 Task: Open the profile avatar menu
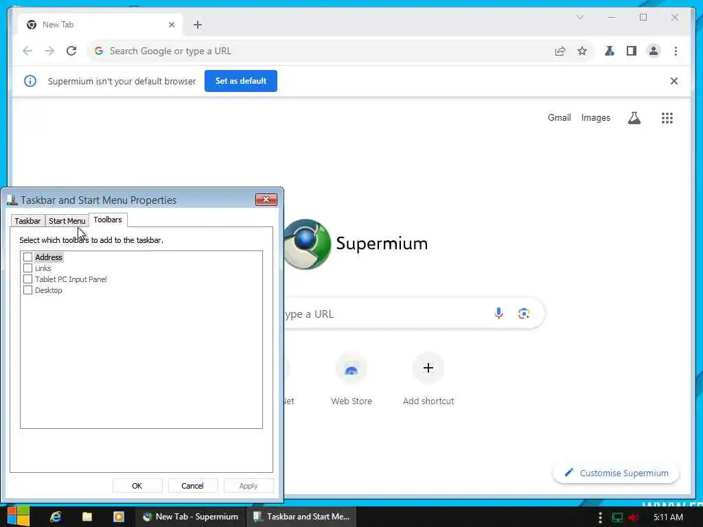point(654,51)
